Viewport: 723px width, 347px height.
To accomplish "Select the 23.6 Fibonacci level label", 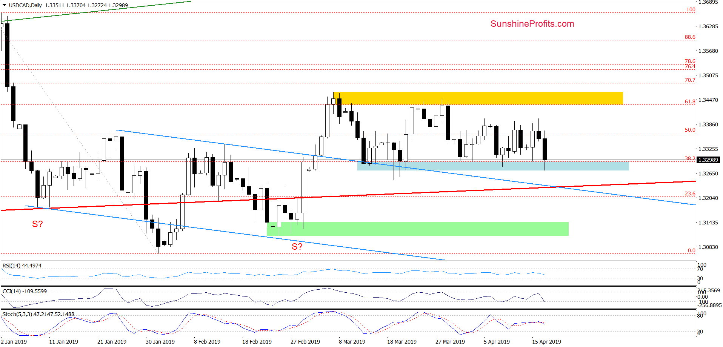I will tap(690, 193).
